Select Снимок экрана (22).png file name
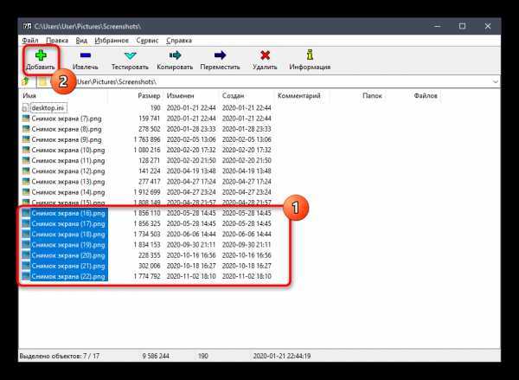Viewport: 519px width, 380px height. tap(68, 276)
